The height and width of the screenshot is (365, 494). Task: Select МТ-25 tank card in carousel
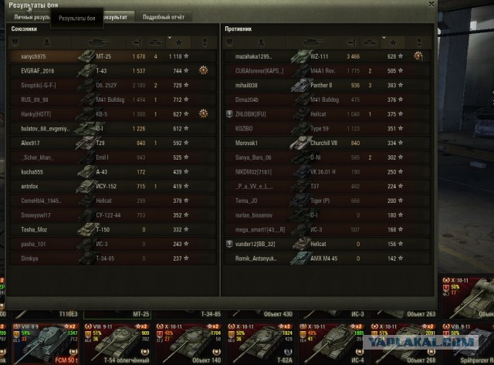[x=117, y=314]
